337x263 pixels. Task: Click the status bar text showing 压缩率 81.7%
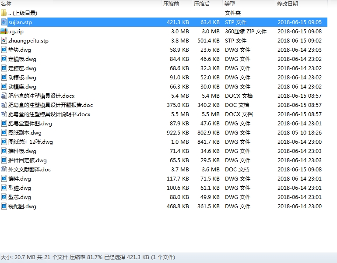[86, 257]
